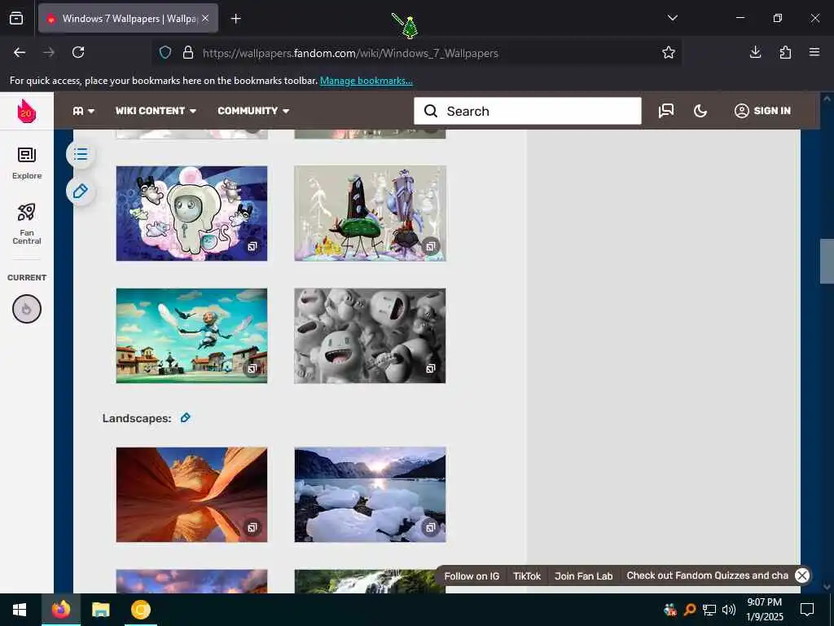
Task: Click the Join Fan Lab link
Action: 583,576
